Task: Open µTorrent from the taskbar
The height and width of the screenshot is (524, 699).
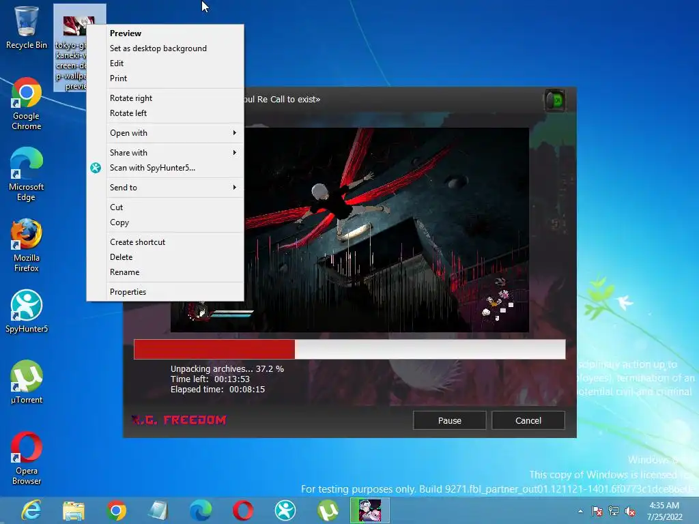Action: tap(328, 510)
